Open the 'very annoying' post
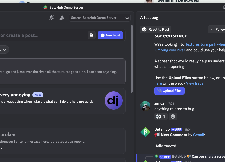The width and height of the screenshot is (225, 162). [63, 101]
